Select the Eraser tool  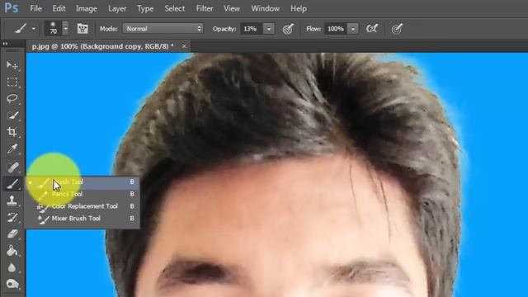click(x=12, y=233)
